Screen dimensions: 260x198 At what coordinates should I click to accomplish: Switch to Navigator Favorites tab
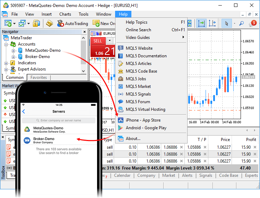[38, 77]
